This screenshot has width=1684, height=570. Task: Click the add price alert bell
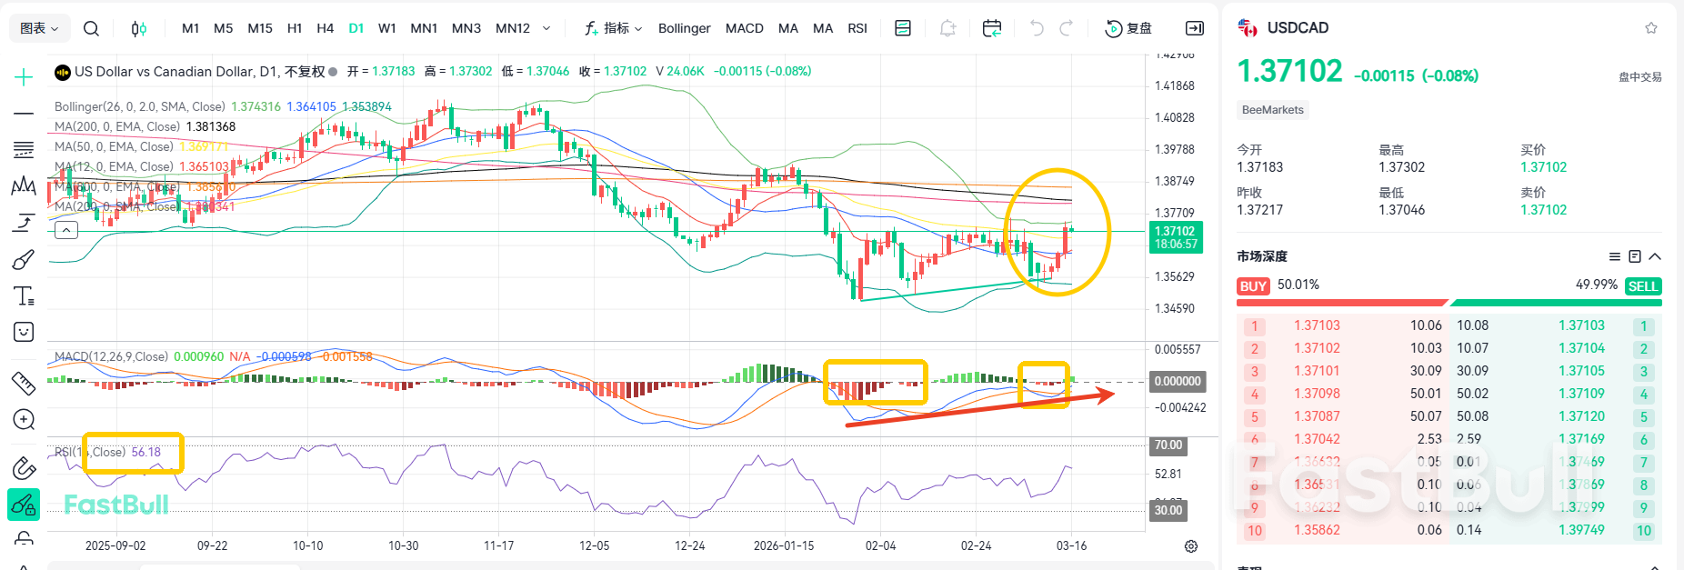pyautogui.click(x=947, y=28)
